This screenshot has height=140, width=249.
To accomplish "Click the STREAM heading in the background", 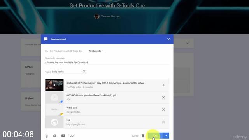I will 29,98.
